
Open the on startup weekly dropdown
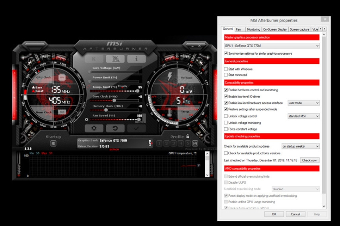click(x=301, y=146)
